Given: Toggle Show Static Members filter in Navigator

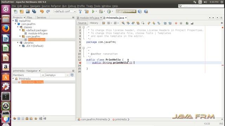Looking at the screenshot, I should pos(23,118).
